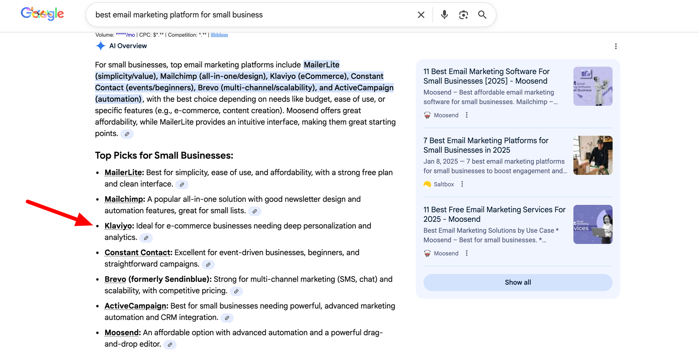The width and height of the screenshot is (699, 354).
Task: Click source link icon after Moosend bullet
Action: click(x=170, y=345)
